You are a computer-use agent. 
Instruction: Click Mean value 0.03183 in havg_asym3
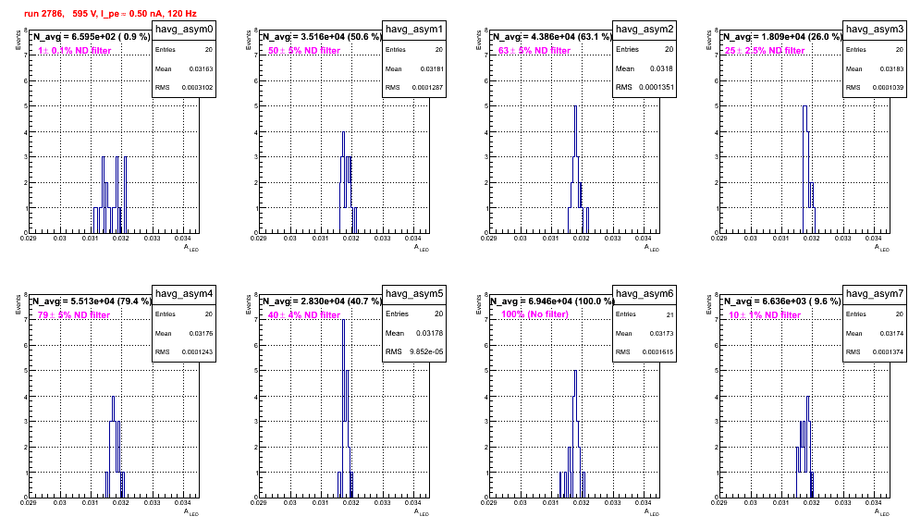[891, 68]
